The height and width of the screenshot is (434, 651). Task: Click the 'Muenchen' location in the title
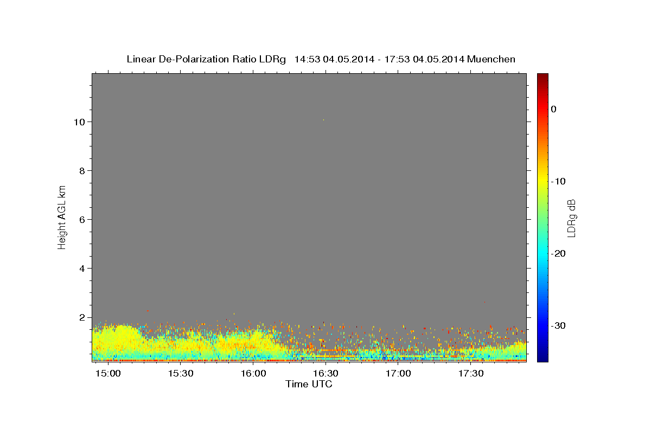491,59
